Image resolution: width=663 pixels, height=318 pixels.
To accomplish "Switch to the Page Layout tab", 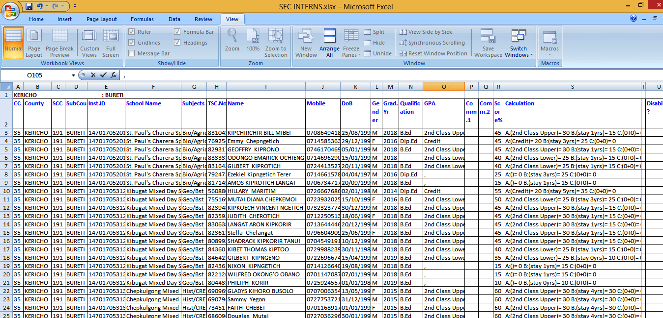I will [x=102, y=19].
